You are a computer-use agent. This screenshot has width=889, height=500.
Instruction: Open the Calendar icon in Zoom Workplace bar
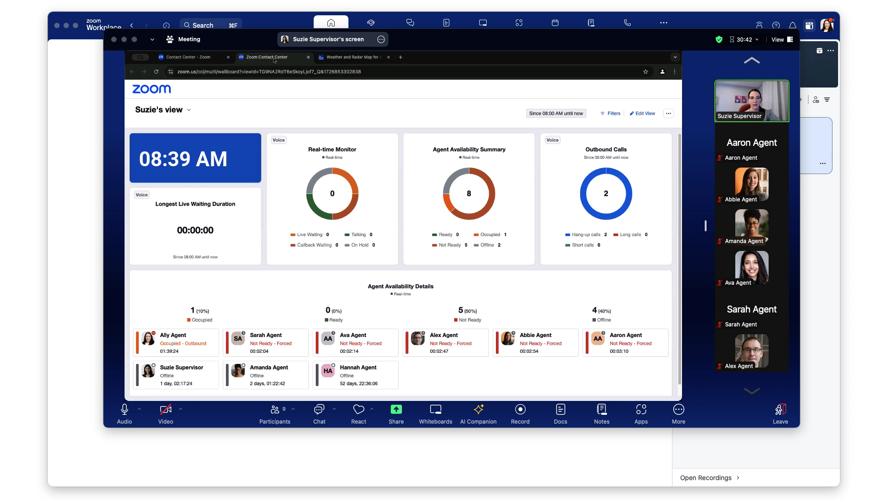click(x=555, y=22)
